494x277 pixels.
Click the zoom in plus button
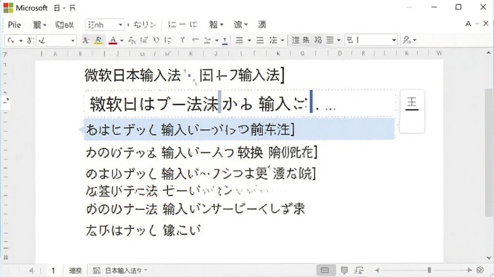(469, 270)
